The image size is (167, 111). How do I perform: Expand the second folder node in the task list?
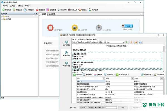2,19
